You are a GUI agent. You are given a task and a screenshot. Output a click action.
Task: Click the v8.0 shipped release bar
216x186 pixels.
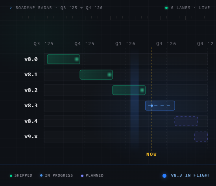click(x=63, y=59)
